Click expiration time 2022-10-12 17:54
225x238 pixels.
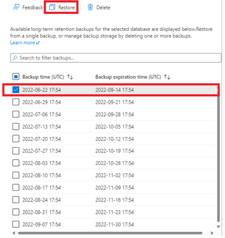(115, 139)
